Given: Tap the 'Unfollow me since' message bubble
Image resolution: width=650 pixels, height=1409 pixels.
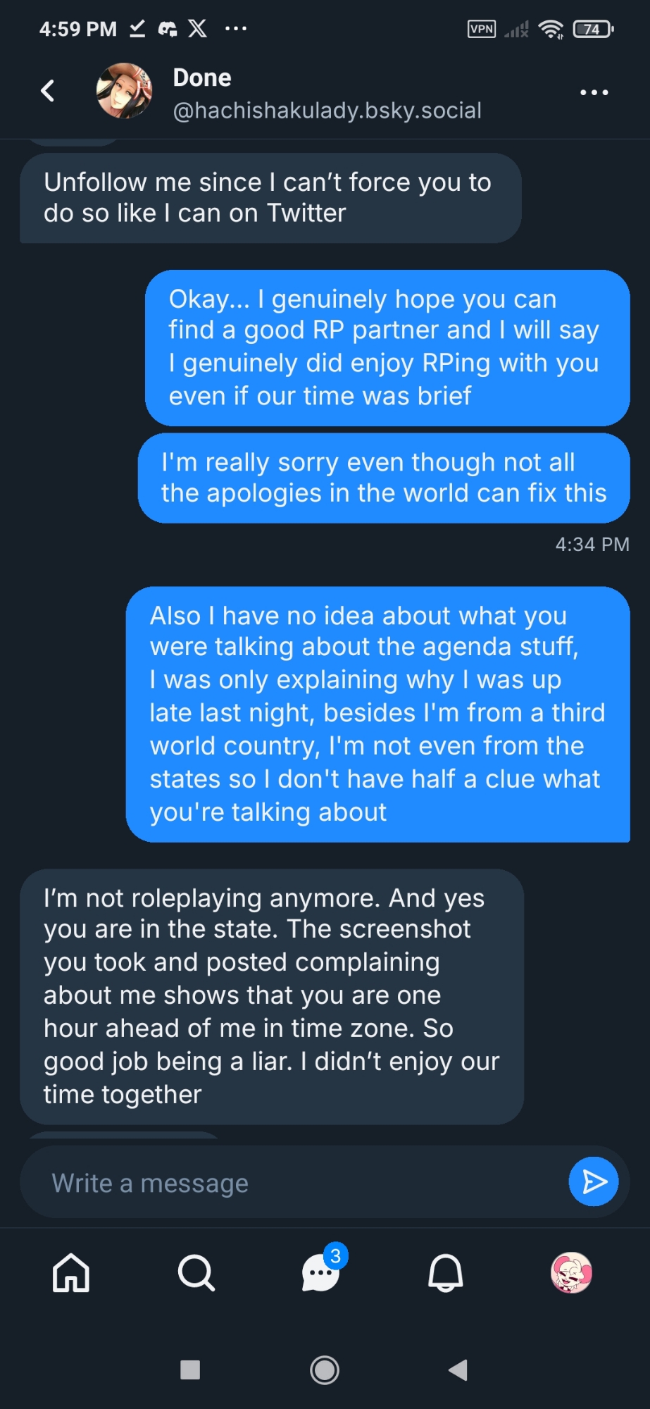Looking at the screenshot, I should 270,198.
